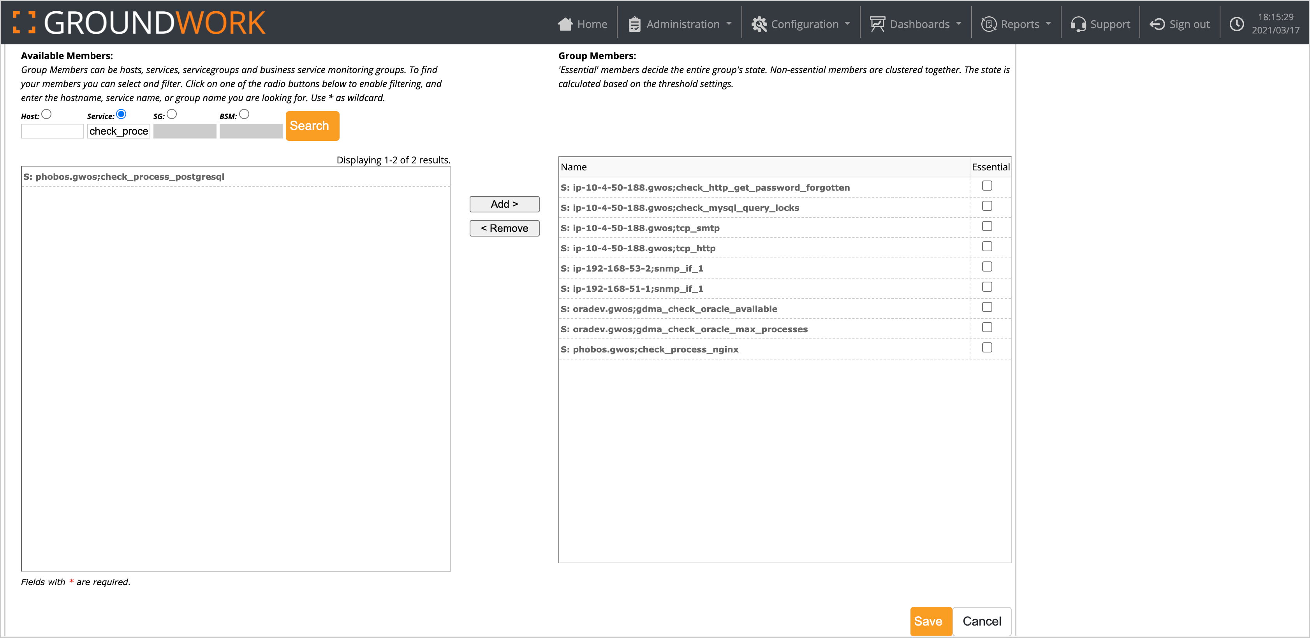This screenshot has height=638, width=1310.
Task: Click the Cancel button
Action: [982, 621]
